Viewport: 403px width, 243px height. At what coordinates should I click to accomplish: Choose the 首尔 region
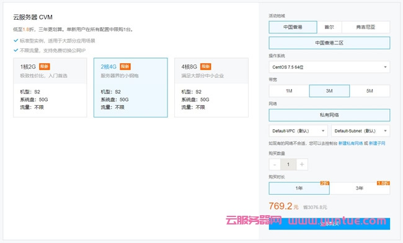tap(329, 27)
